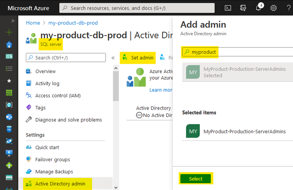
Task: Open the Failover groups settings item
Action: pos(53,159)
